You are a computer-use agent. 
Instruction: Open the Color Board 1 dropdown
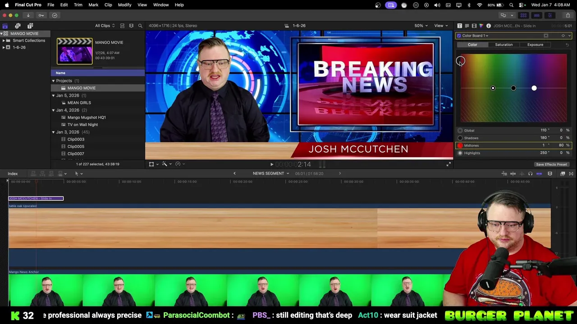click(475, 36)
